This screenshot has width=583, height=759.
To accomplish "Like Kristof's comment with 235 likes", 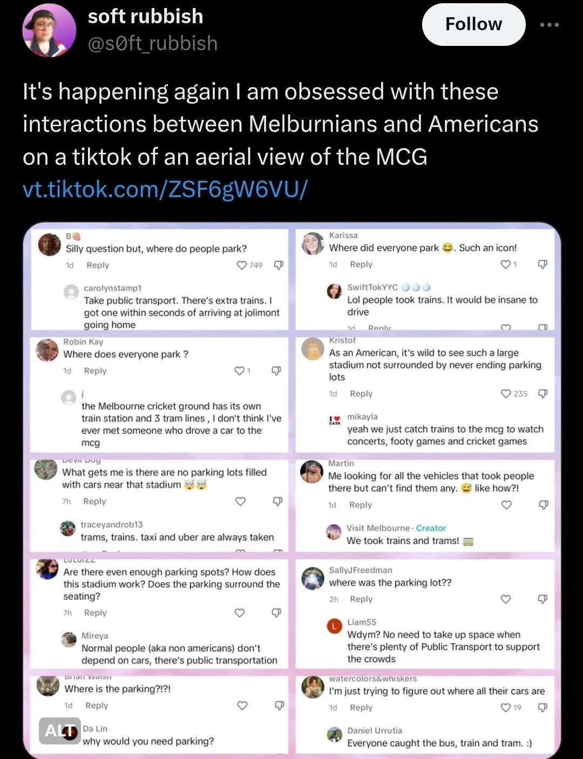I will coord(506,394).
